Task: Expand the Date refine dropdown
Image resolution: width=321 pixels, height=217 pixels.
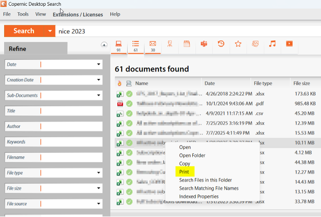Action: coord(99,65)
